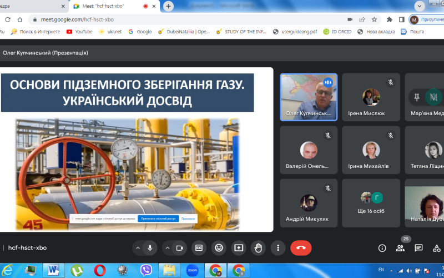
Task: Click the blue stop sharing button in banner
Action: point(158,219)
